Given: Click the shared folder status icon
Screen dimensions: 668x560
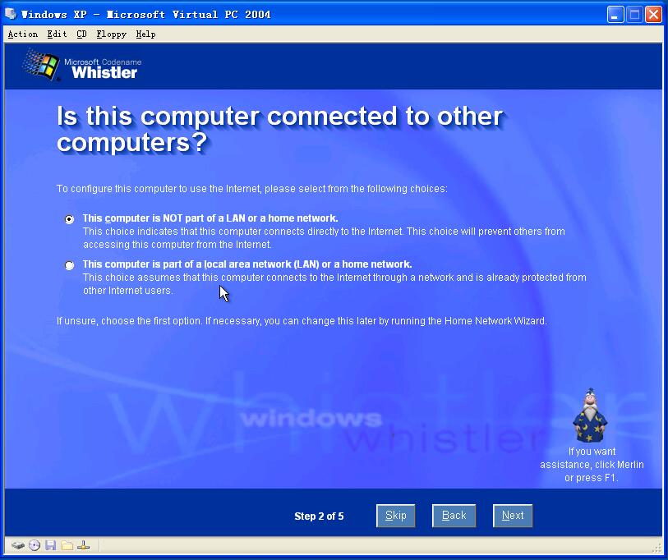Looking at the screenshot, I should pyautogui.click(x=67, y=545).
